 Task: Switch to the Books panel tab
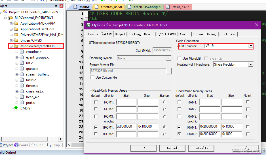coord(21,145)
